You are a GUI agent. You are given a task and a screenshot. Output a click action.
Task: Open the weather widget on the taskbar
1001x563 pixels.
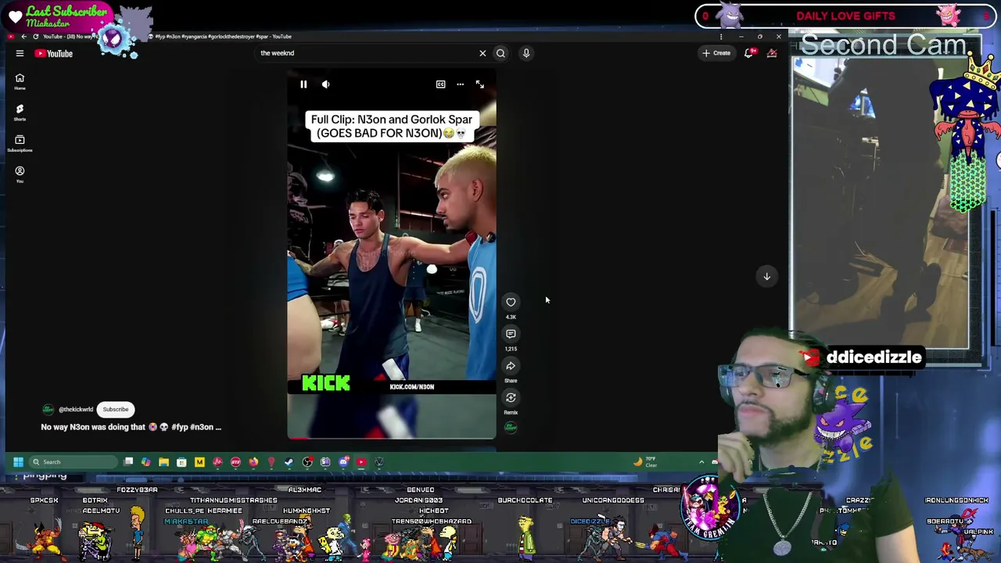[x=646, y=462]
